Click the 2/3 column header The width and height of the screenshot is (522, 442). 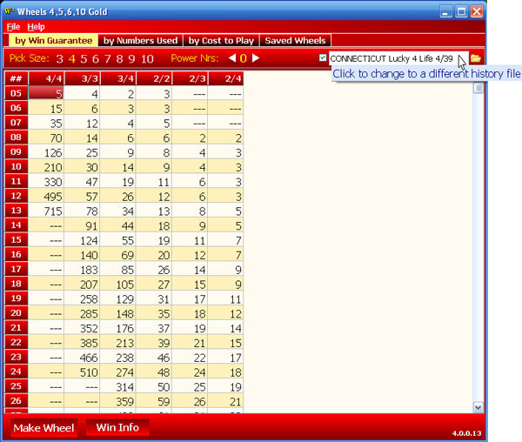pos(190,78)
